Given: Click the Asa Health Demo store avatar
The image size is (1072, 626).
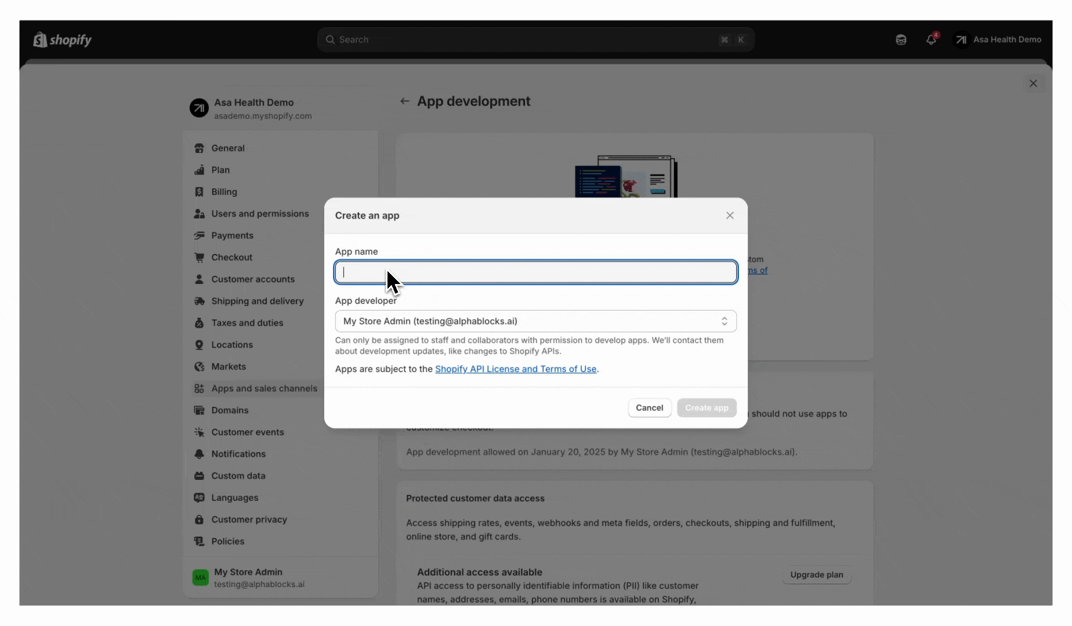Looking at the screenshot, I should 199,108.
